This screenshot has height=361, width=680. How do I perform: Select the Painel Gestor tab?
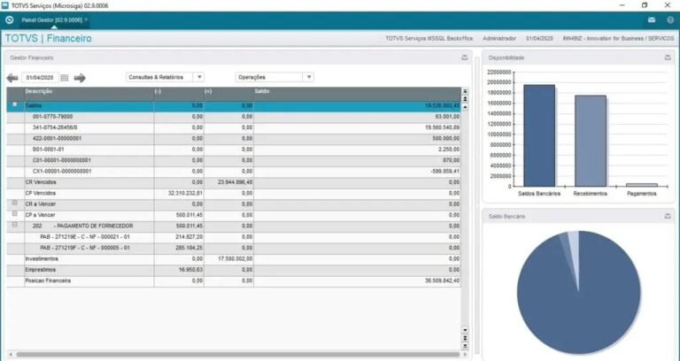click(x=53, y=19)
